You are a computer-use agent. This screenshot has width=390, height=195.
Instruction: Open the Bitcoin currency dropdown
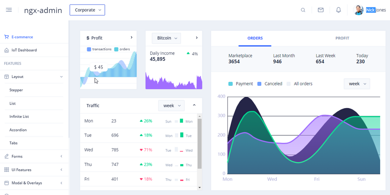(x=167, y=38)
